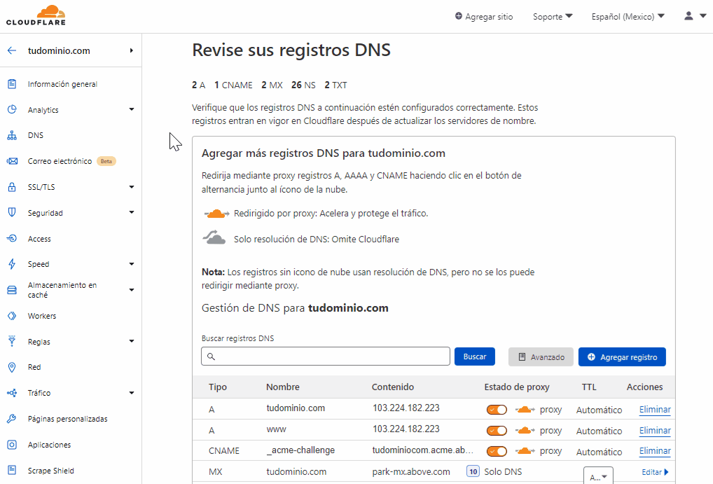713x484 pixels.
Task: Toggle proxy switch for _acme-challenge CNAME record
Action: click(497, 451)
